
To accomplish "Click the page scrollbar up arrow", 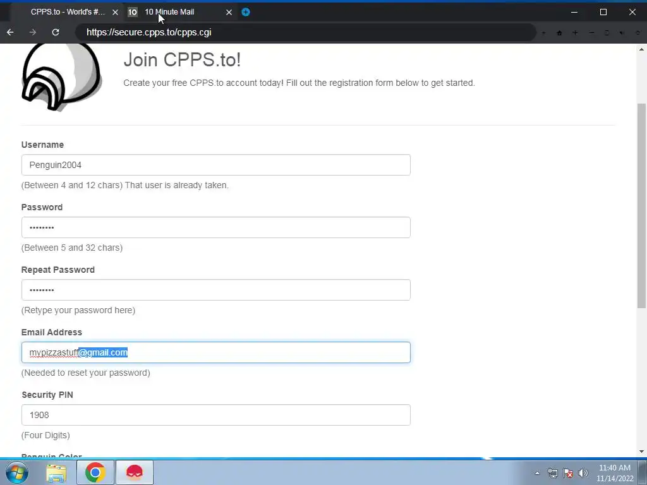I will 641,49.
